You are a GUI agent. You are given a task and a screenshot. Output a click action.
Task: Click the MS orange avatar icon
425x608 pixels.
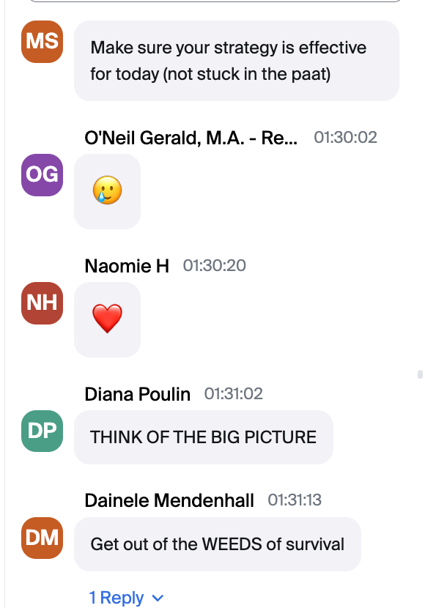(x=42, y=42)
